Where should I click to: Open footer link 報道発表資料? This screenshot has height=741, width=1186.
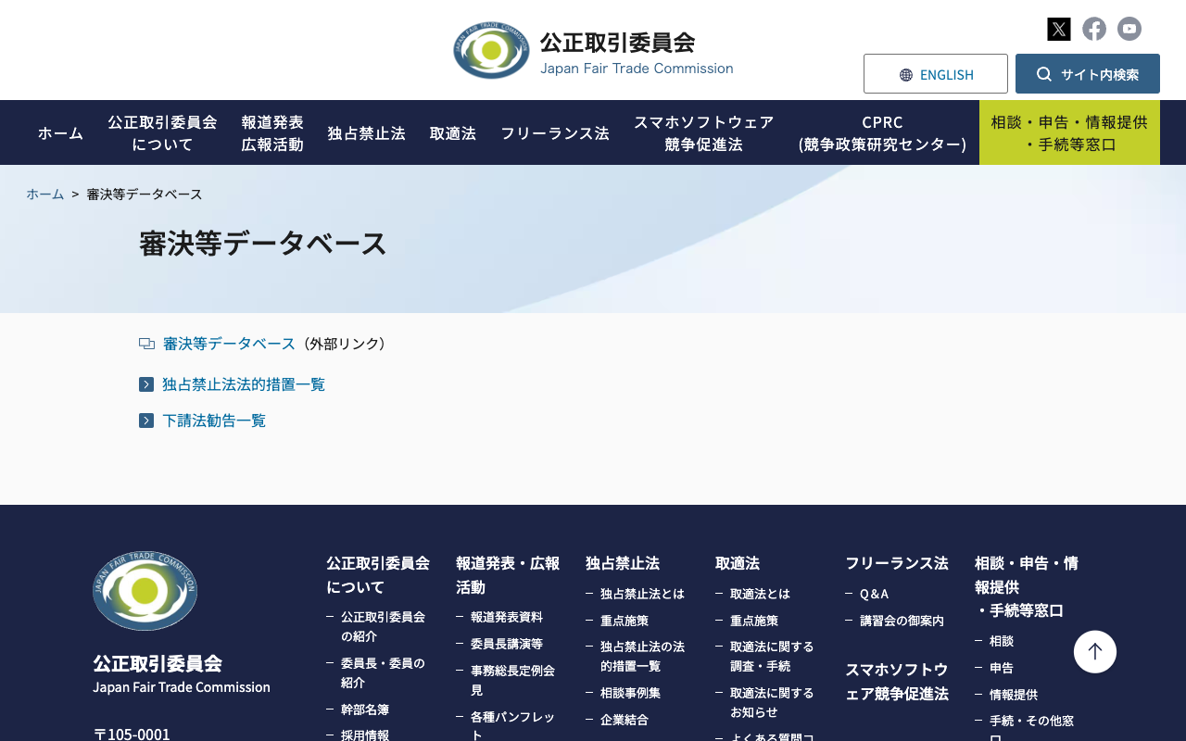pos(507,617)
